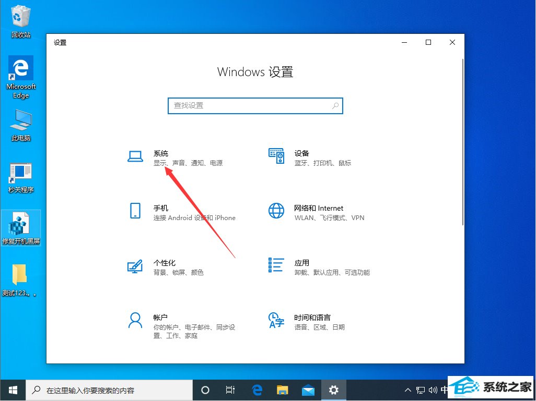The image size is (536, 401).
Task: Open the 网络和 Internet category label
Action: click(319, 208)
